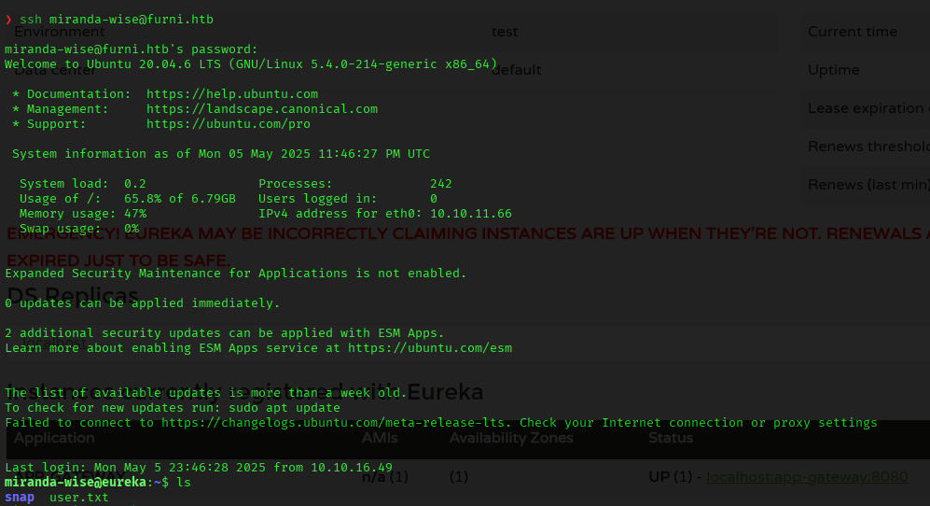The height and width of the screenshot is (506, 930).
Task: Click the Availability Zones column header
Action: [511, 438]
